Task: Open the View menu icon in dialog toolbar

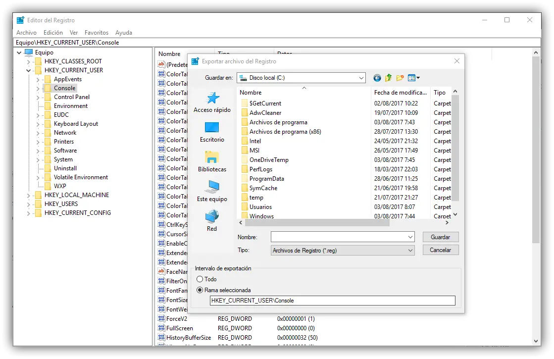Action: [x=413, y=78]
